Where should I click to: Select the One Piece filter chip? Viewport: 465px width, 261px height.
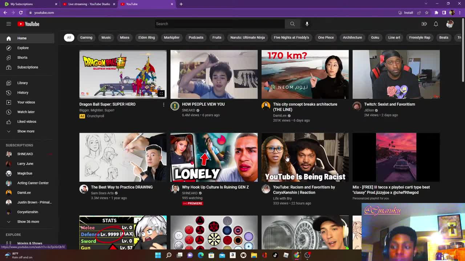(x=326, y=37)
